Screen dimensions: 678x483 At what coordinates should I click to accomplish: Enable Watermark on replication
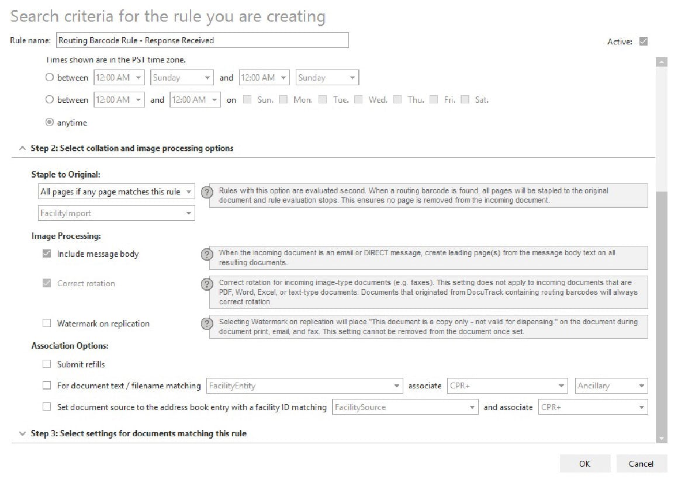(x=47, y=324)
